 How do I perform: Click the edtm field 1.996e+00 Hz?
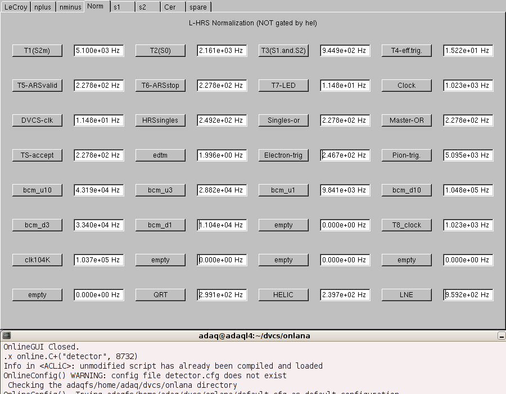click(x=222, y=155)
